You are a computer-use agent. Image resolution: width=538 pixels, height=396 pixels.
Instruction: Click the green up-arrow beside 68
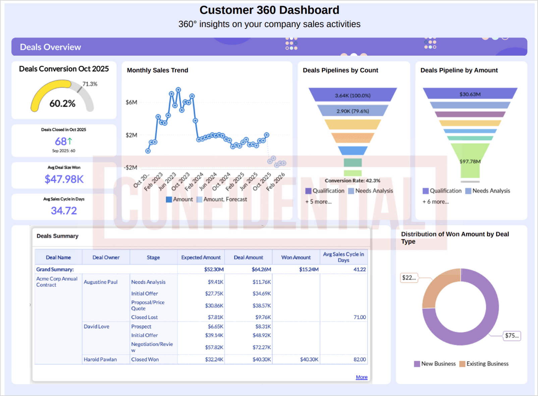pos(70,141)
